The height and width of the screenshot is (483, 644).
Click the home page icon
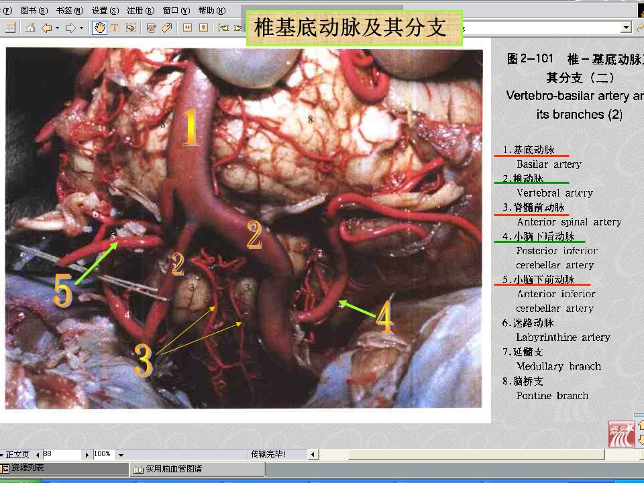coord(30,28)
